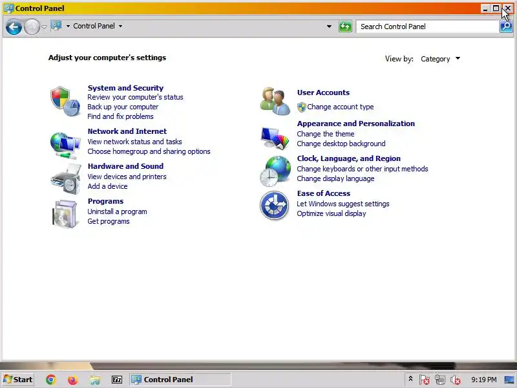Click Change display language

point(335,179)
